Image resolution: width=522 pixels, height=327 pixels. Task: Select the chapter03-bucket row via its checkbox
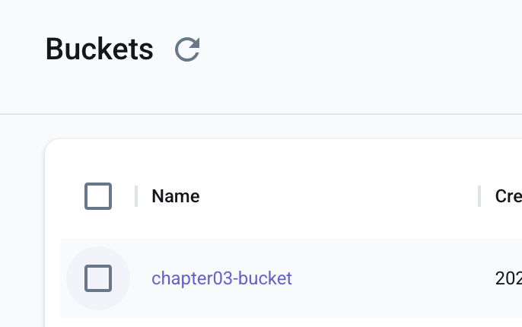point(98,278)
